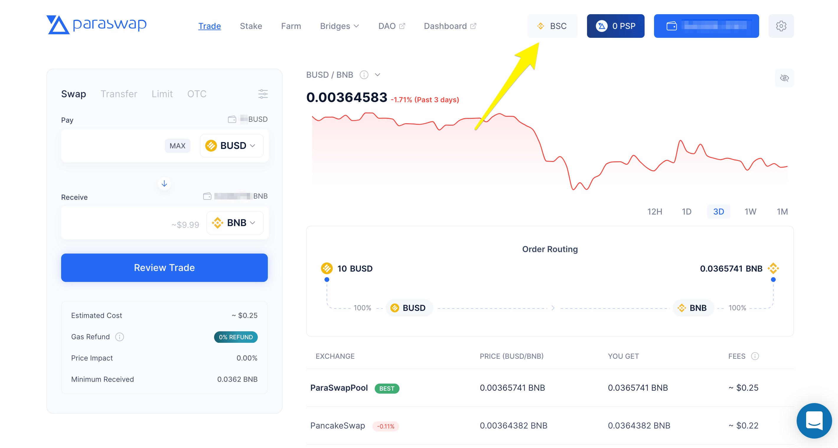Click the settings gear icon top right
This screenshot has width=838, height=448.
click(x=781, y=25)
